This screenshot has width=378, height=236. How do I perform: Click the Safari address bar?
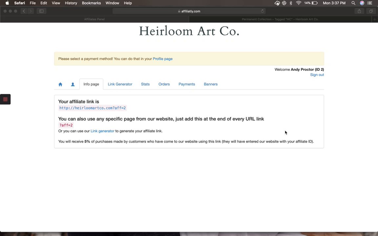click(x=189, y=11)
